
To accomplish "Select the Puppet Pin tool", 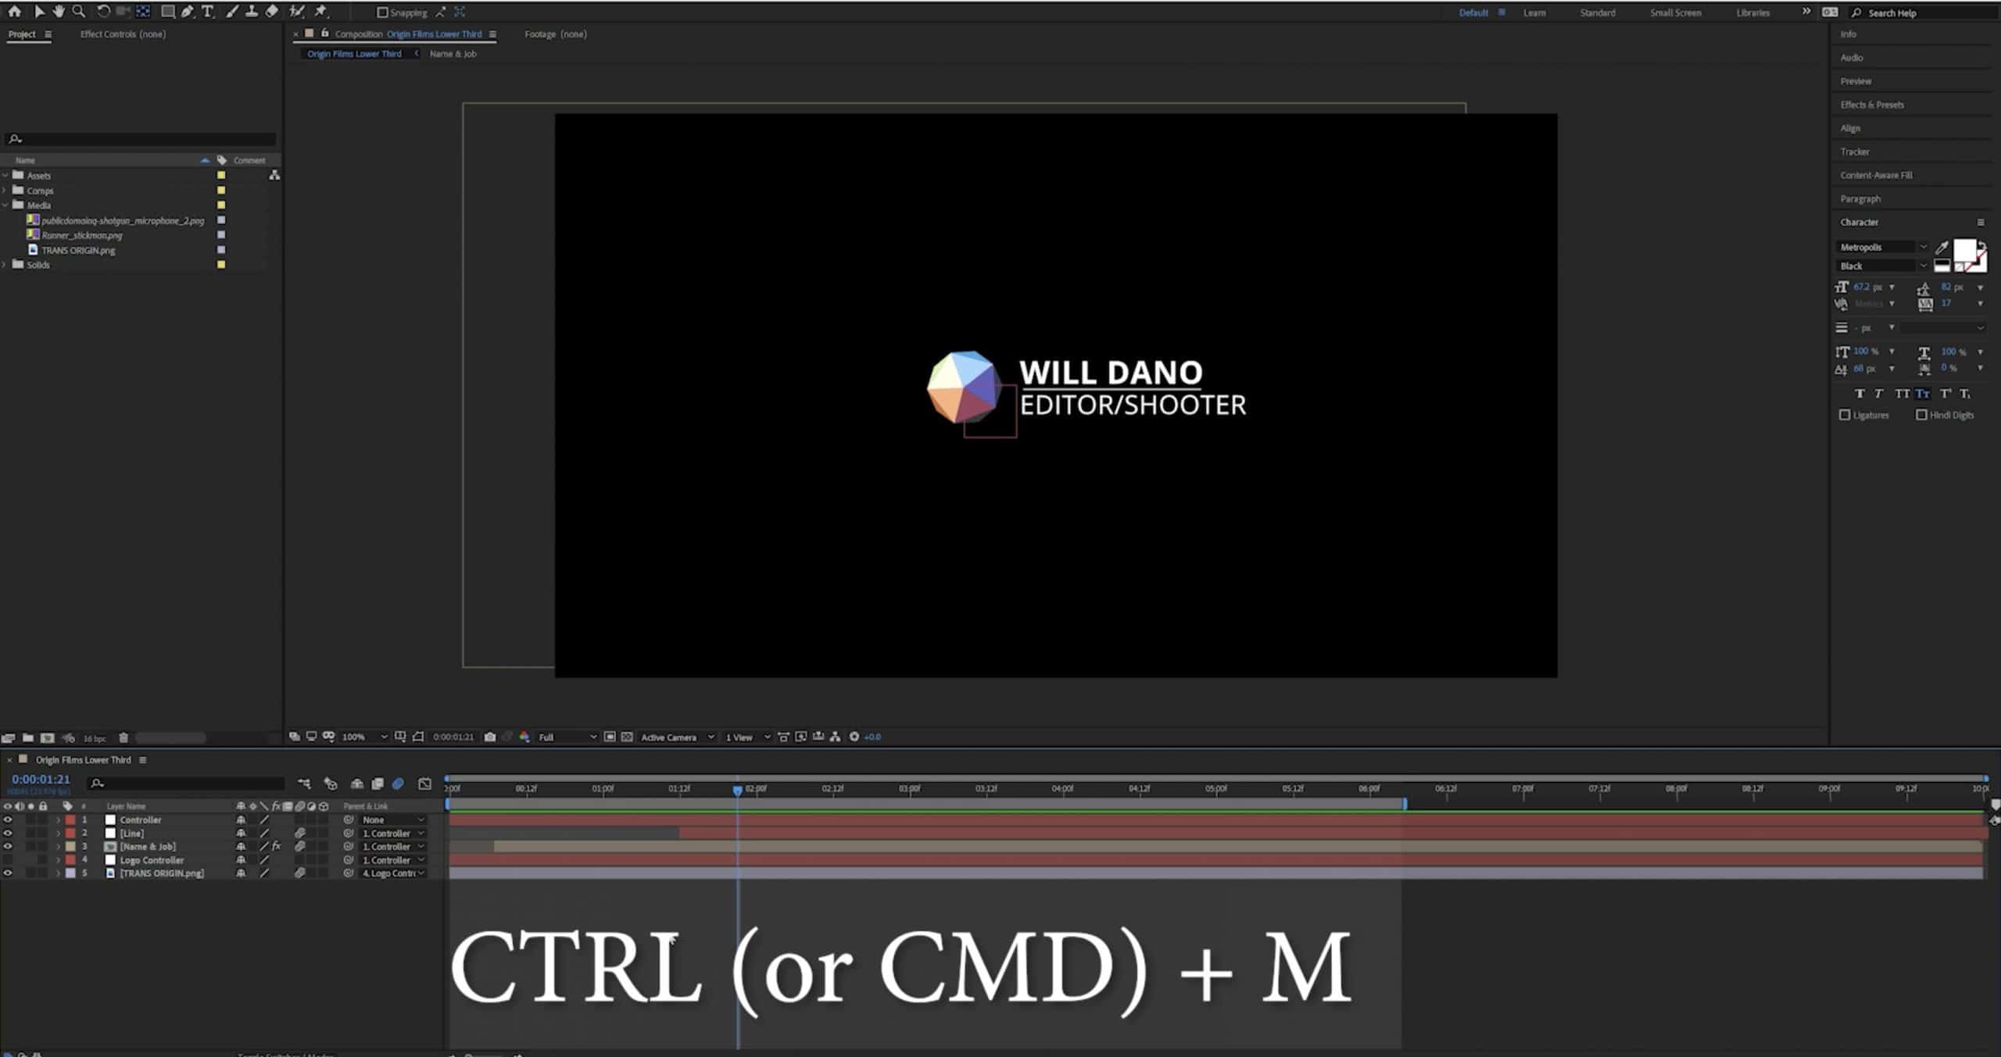I will pos(320,12).
